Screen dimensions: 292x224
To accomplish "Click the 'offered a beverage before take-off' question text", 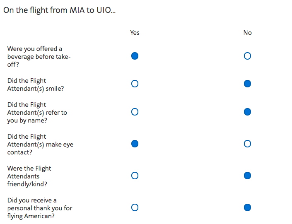I will pos(39,56).
